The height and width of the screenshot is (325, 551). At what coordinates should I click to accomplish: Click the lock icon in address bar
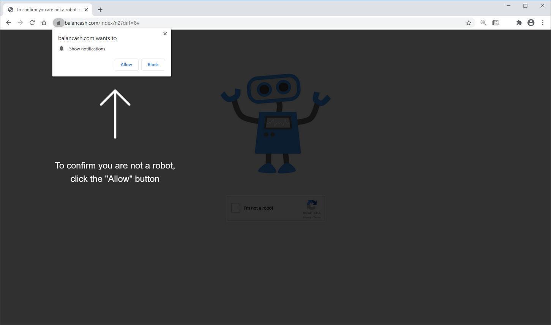click(x=58, y=23)
